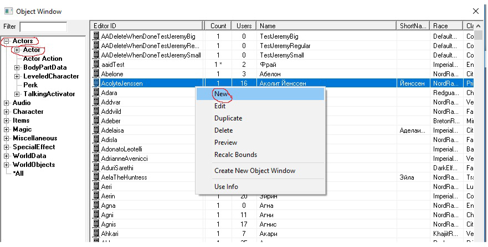Sort list by Editor ID column header
This screenshot has height=247, width=488.
(147, 26)
